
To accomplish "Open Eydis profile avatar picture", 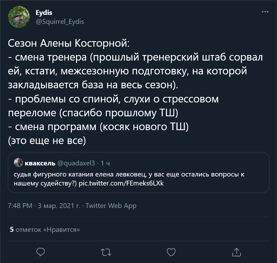I will pyautogui.click(x=18, y=17).
